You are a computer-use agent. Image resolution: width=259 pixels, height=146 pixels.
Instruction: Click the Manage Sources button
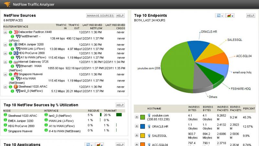click(100, 16)
